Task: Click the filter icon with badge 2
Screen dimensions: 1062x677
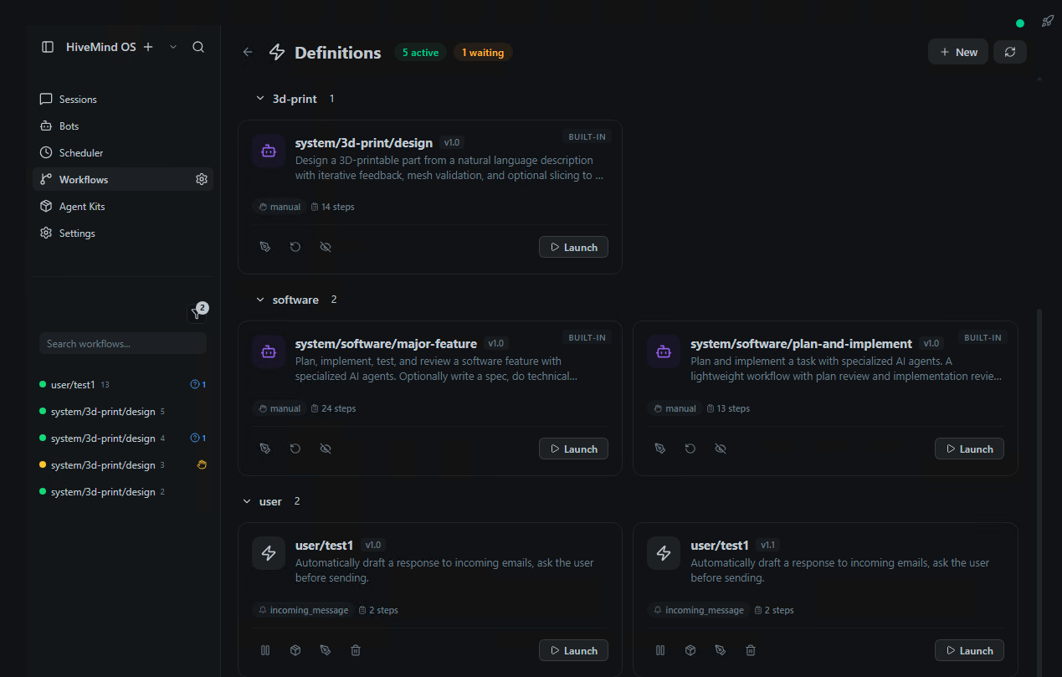Action: tap(197, 313)
